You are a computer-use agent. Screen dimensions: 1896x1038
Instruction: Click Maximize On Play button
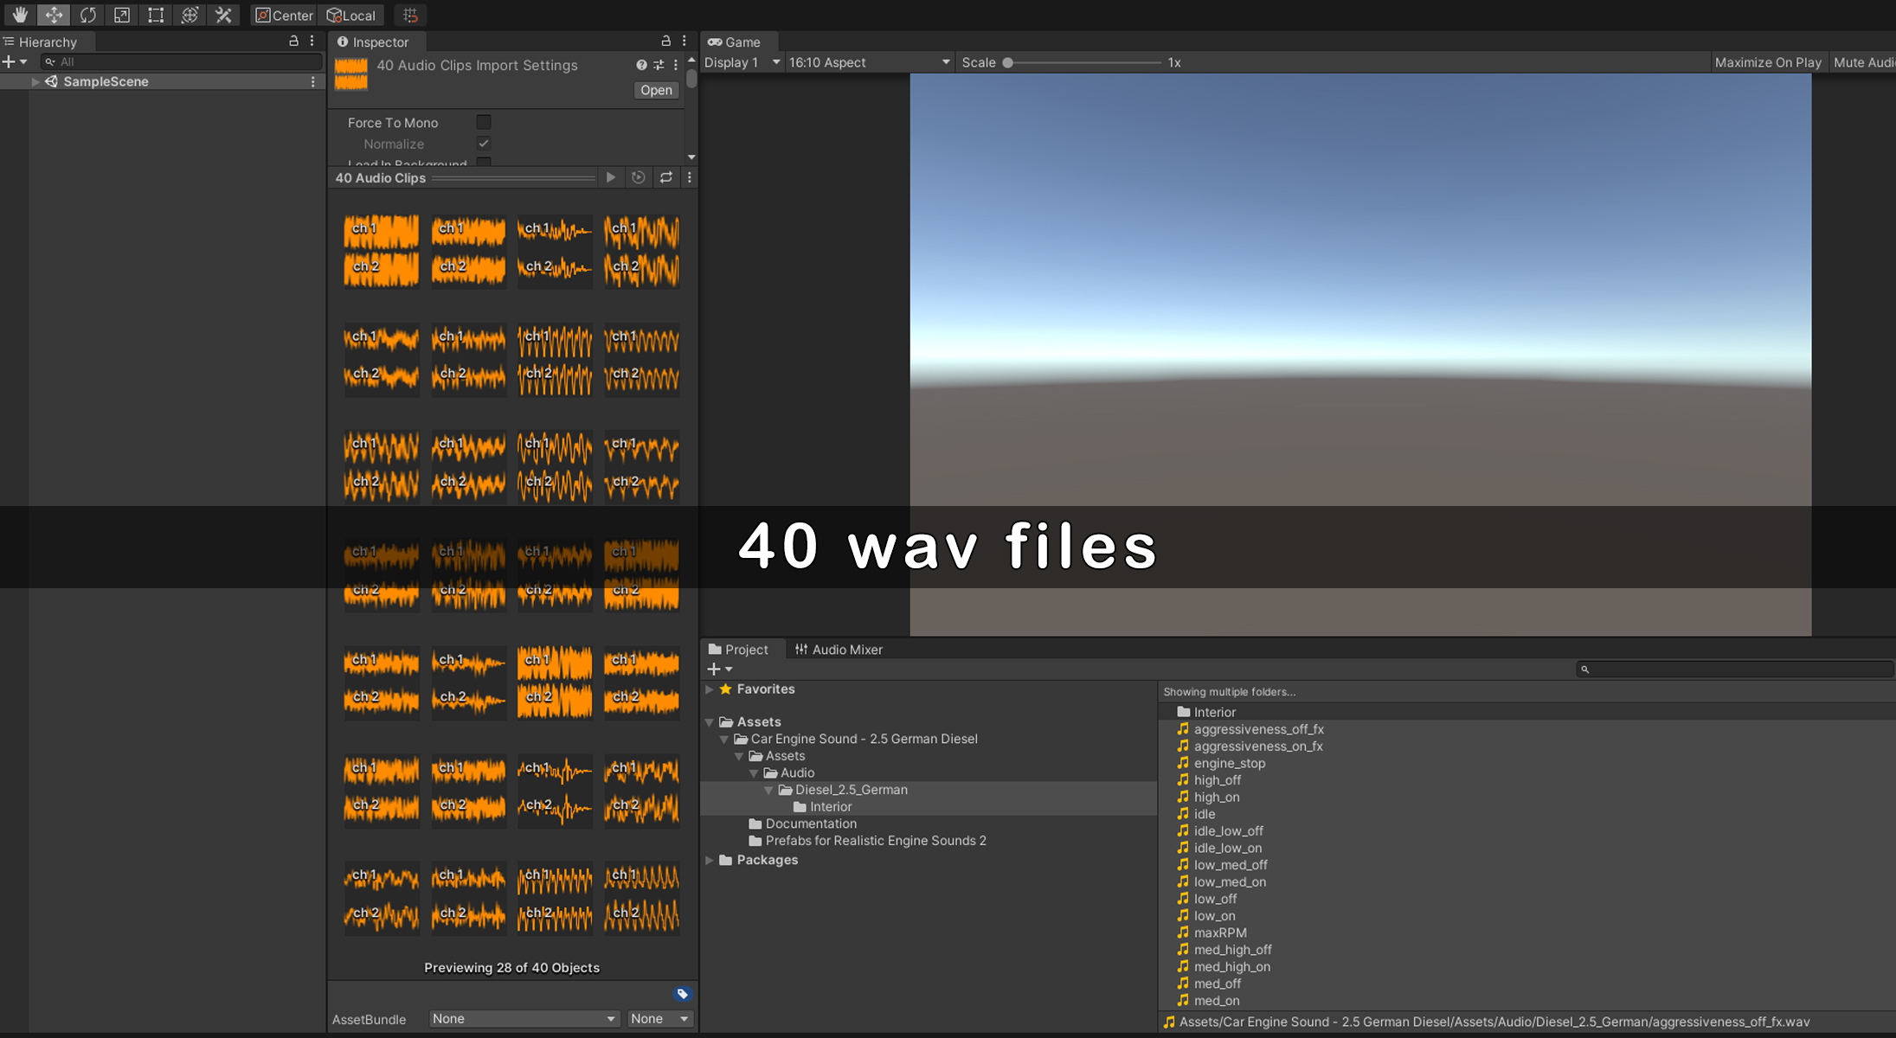point(1767,62)
